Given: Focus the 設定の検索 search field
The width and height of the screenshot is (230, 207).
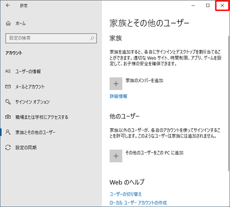Looking at the screenshot, I should coord(51,38).
